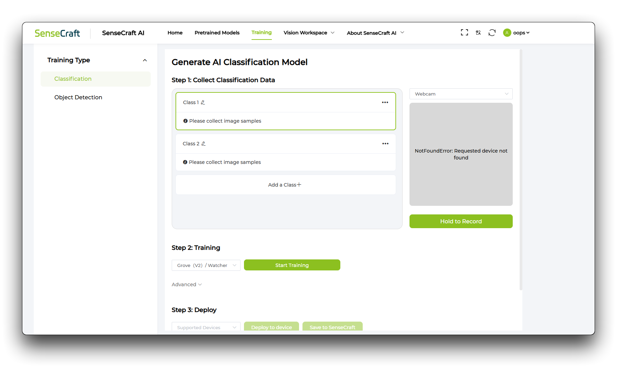This screenshot has height=368, width=617.
Task: Select the Class 1 card
Action: click(x=286, y=111)
